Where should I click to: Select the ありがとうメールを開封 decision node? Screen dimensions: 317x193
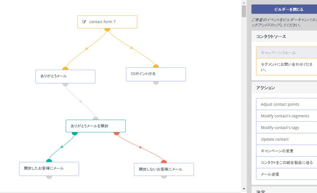[95, 126]
